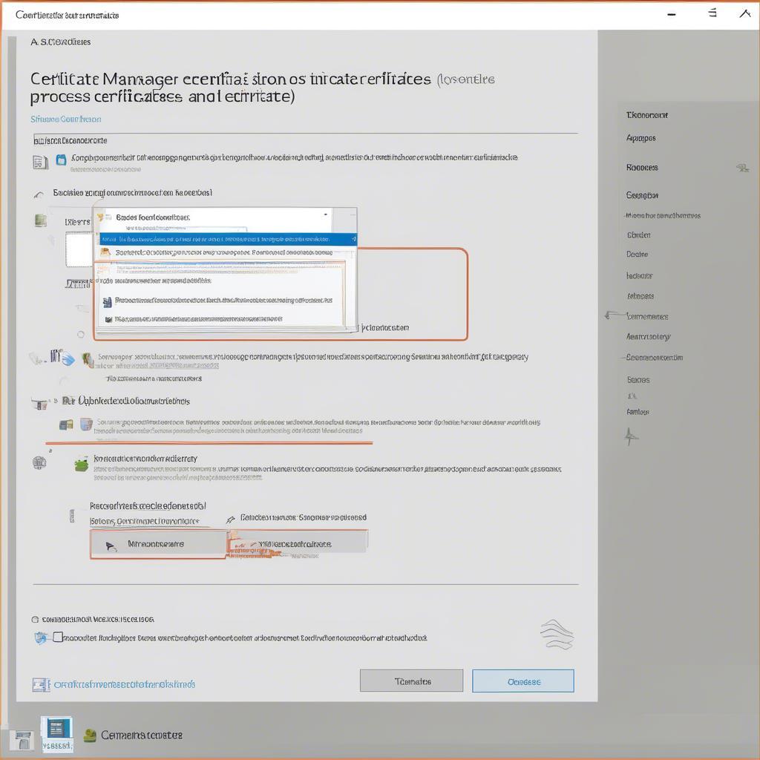Screen dimensions: 760x760
Task: Click the green bug-like icon in the lower section
Action: 81,465
